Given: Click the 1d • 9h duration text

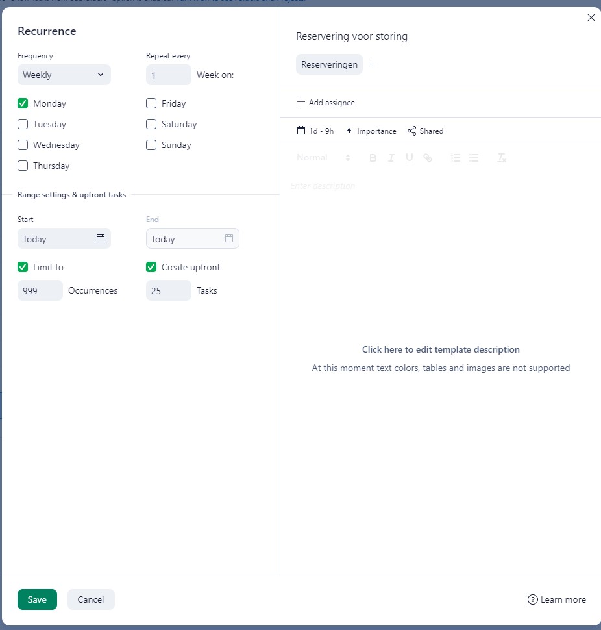Looking at the screenshot, I should click(321, 131).
